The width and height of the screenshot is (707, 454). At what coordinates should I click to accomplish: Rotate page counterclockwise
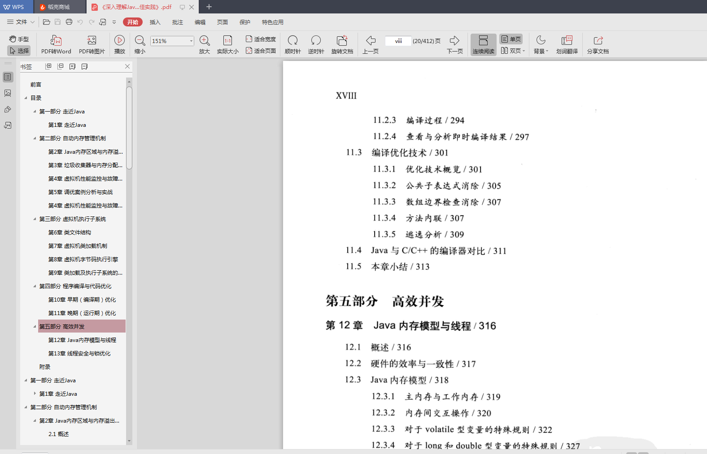tap(316, 45)
